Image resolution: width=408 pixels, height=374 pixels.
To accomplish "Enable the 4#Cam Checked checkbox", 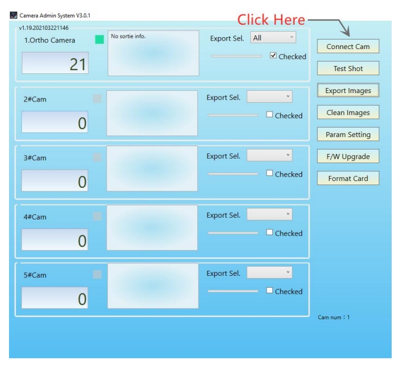I will tap(269, 232).
